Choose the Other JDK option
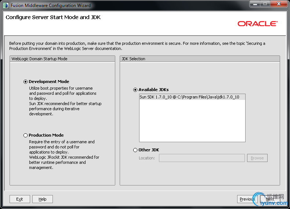This screenshot has height=209, width=290. point(135,150)
